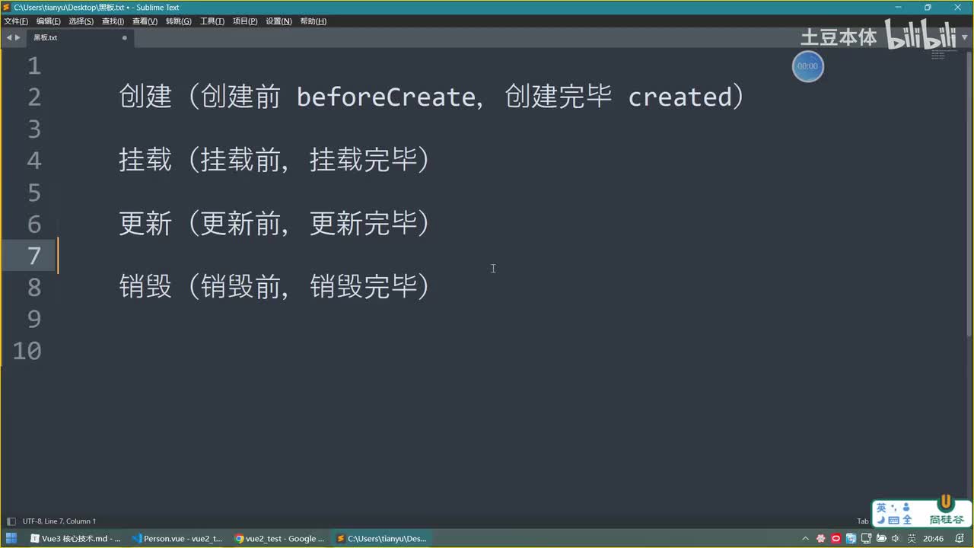The height and width of the screenshot is (548, 974).
Task: Open the Tab size setting in the status bar
Action: click(862, 521)
